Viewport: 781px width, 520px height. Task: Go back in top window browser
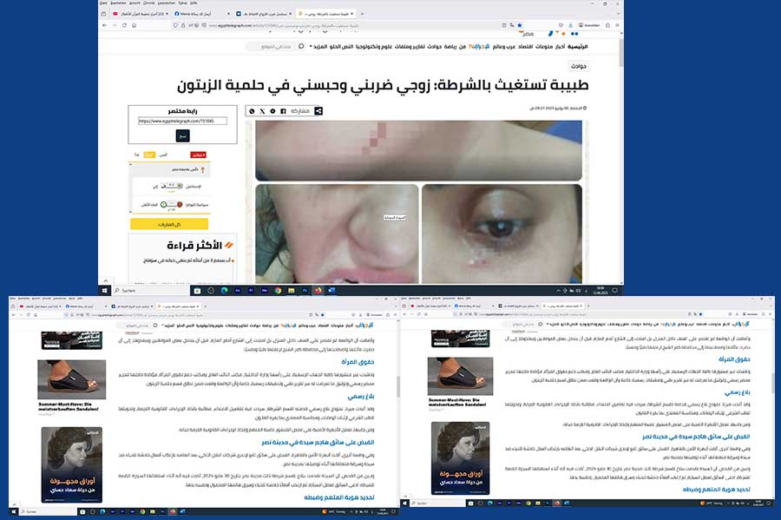coord(105,25)
